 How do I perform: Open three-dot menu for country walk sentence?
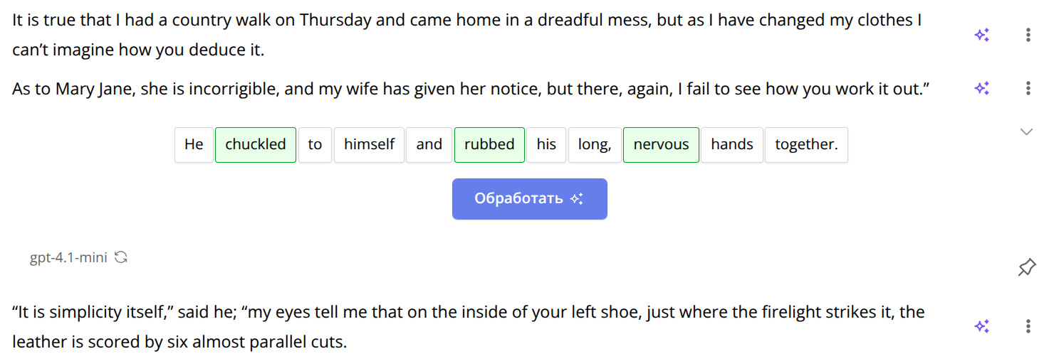coord(1028,35)
